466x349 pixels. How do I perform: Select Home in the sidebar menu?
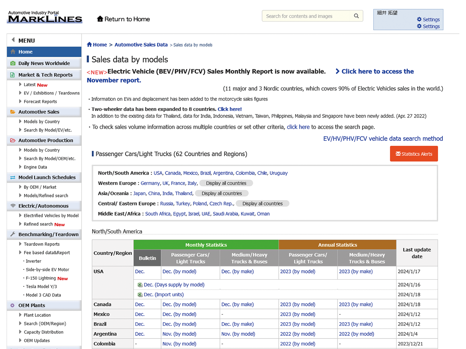[x=44, y=52]
